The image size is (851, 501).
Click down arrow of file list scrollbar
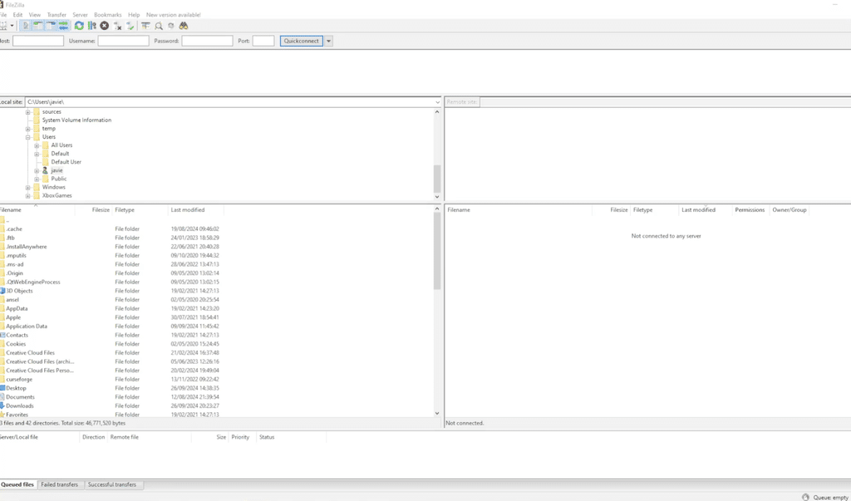437,414
